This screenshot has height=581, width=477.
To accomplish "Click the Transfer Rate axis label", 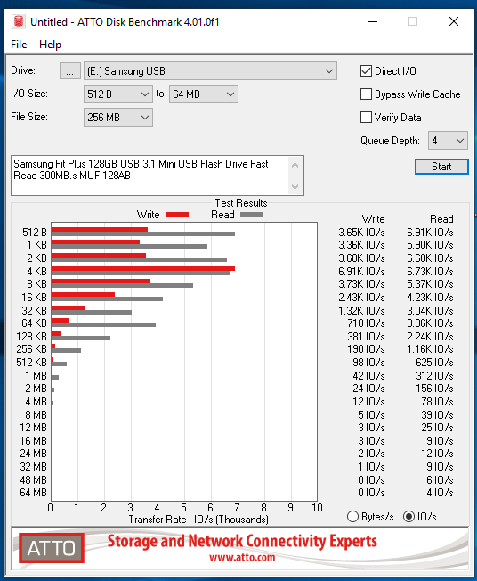I will [x=198, y=520].
